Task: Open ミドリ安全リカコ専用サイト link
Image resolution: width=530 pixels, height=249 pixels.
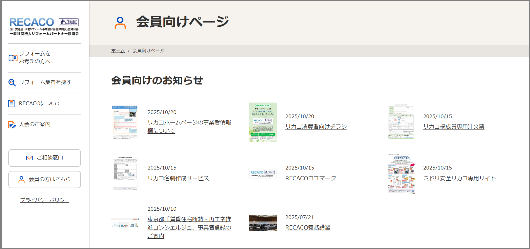Action: (x=459, y=178)
